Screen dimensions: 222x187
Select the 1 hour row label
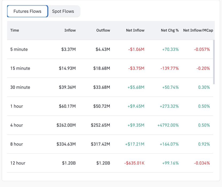(17, 106)
